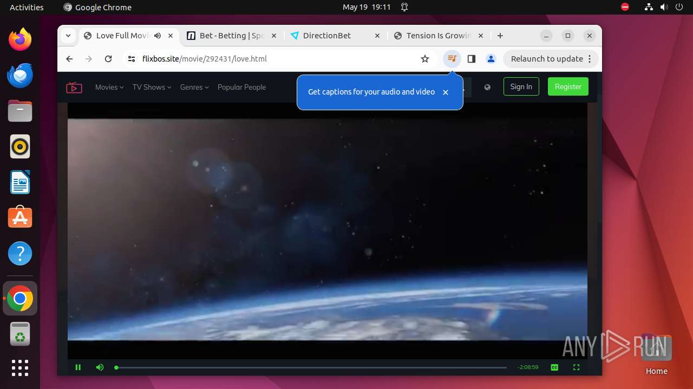Pause the video playback
Viewport: 693px width, 389px height.
[78, 367]
